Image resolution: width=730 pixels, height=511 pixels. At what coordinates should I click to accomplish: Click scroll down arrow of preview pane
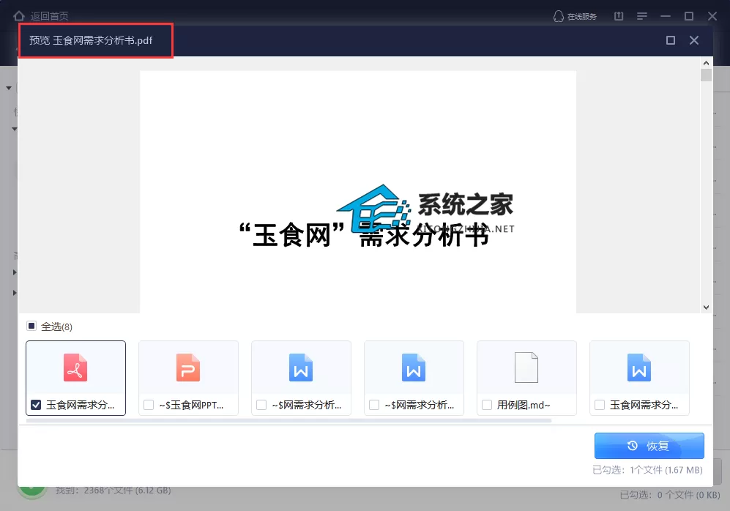tap(706, 307)
